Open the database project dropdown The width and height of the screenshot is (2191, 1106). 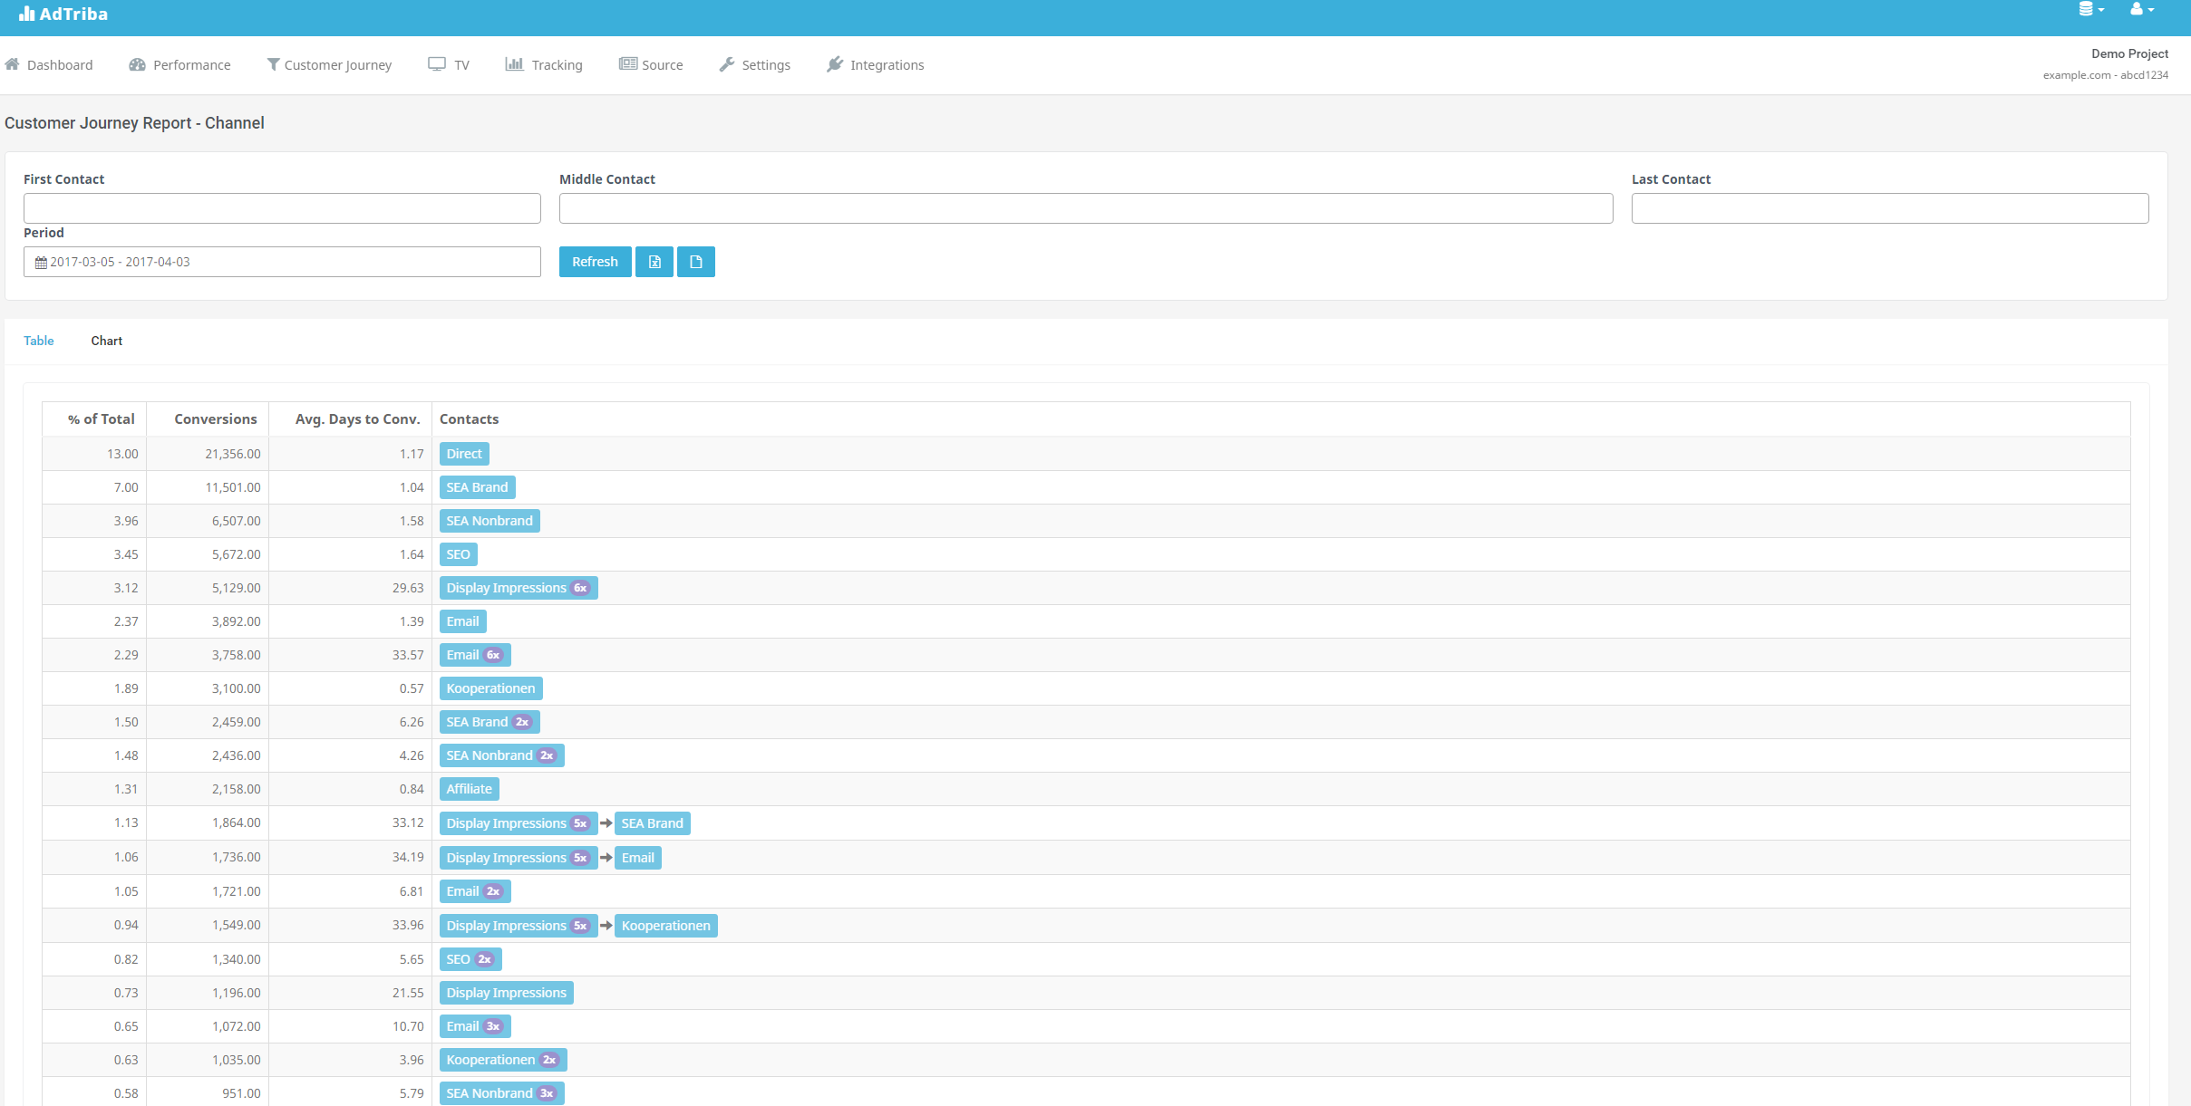click(x=2090, y=10)
